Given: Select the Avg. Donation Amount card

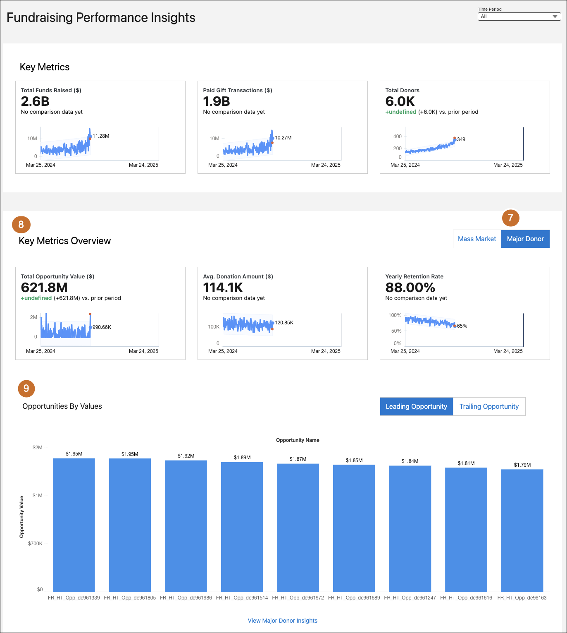Looking at the screenshot, I should tap(283, 313).
